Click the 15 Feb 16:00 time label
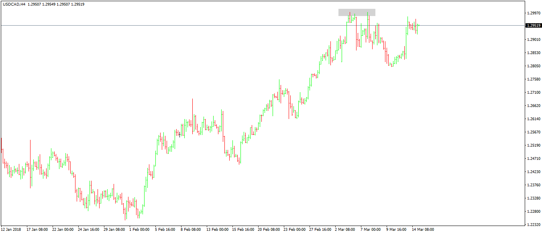The height and width of the screenshot is (234, 542). point(243,230)
